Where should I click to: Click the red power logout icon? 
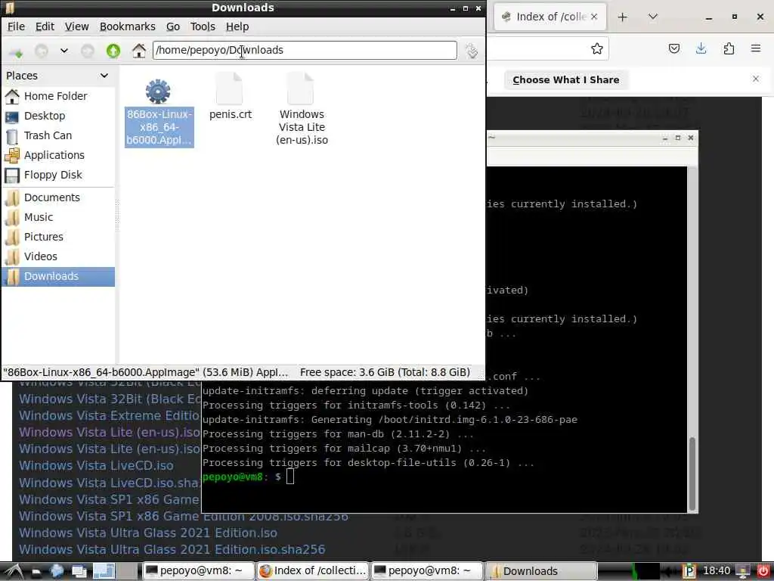point(763,571)
